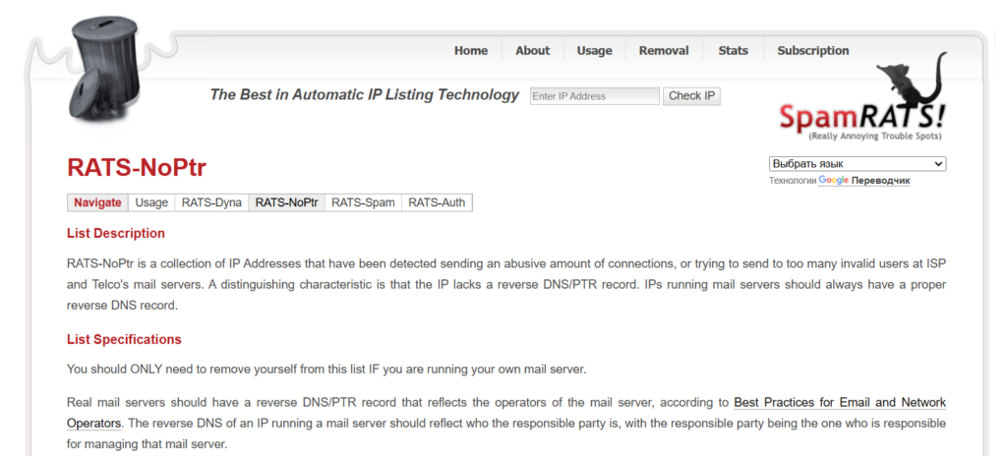
Task: Select Removal in the top navigation
Action: pyautogui.click(x=664, y=51)
